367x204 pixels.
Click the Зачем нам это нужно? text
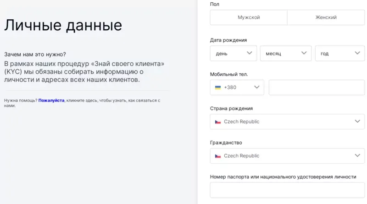(x=35, y=54)
